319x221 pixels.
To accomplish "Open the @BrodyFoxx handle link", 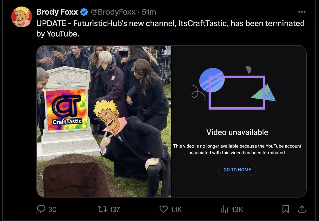I will coord(113,12).
